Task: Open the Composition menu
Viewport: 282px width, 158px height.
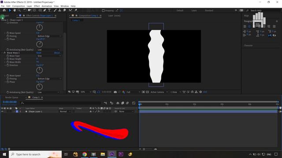Action: pyautogui.click(x=19, y=6)
